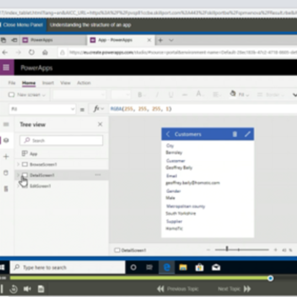Open Microsoft Edge on taskbar

pos(167,267)
